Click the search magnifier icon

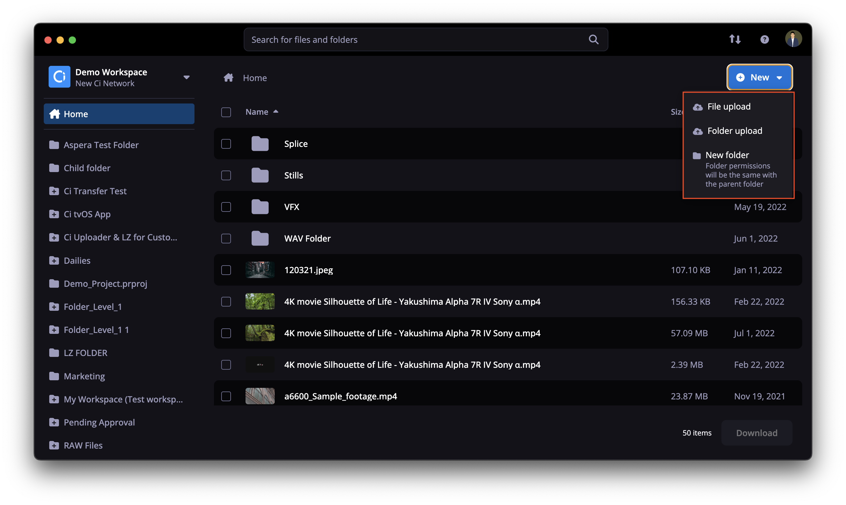tap(593, 39)
